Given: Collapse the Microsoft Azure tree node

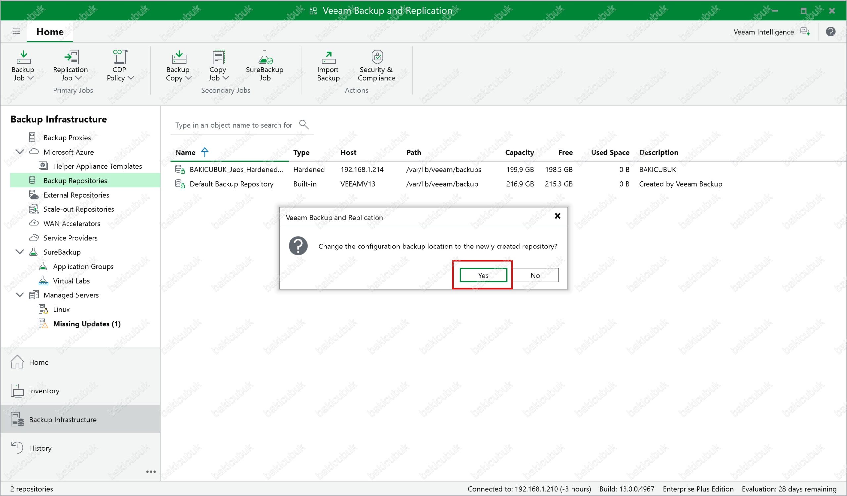Looking at the screenshot, I should pos(20,152).
